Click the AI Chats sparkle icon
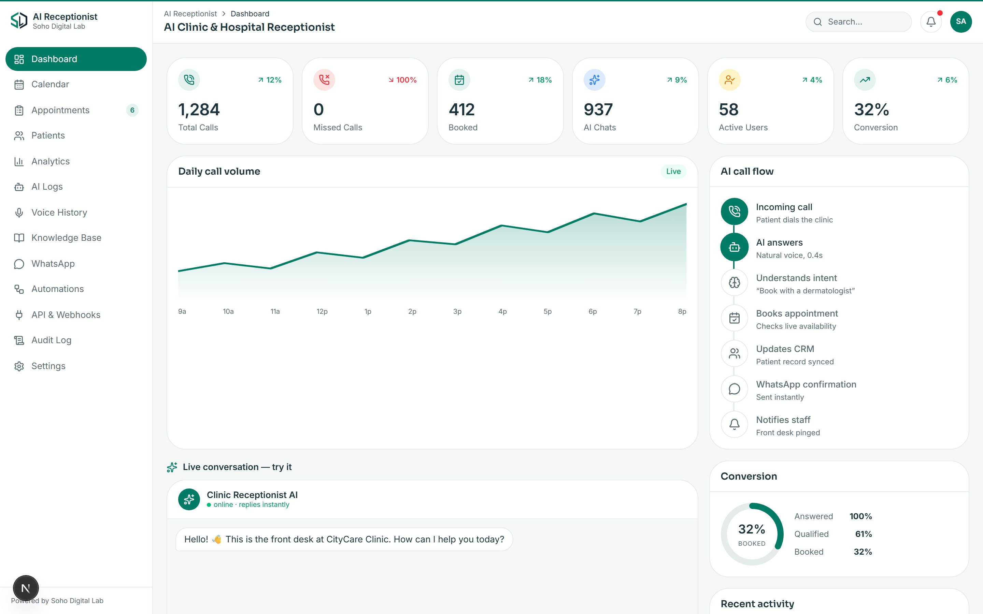 595,79
